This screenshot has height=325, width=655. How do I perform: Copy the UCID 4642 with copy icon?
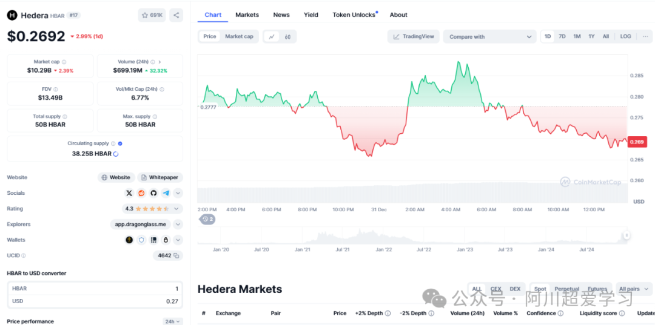click(176, 256)
